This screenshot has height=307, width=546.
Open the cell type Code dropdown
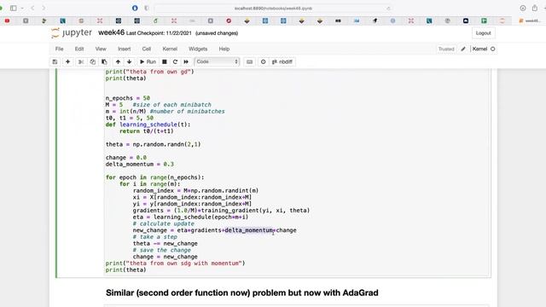[x=217, y=61]
